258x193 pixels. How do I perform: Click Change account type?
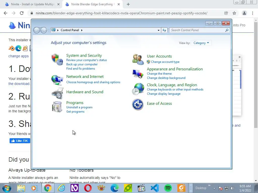165,62
